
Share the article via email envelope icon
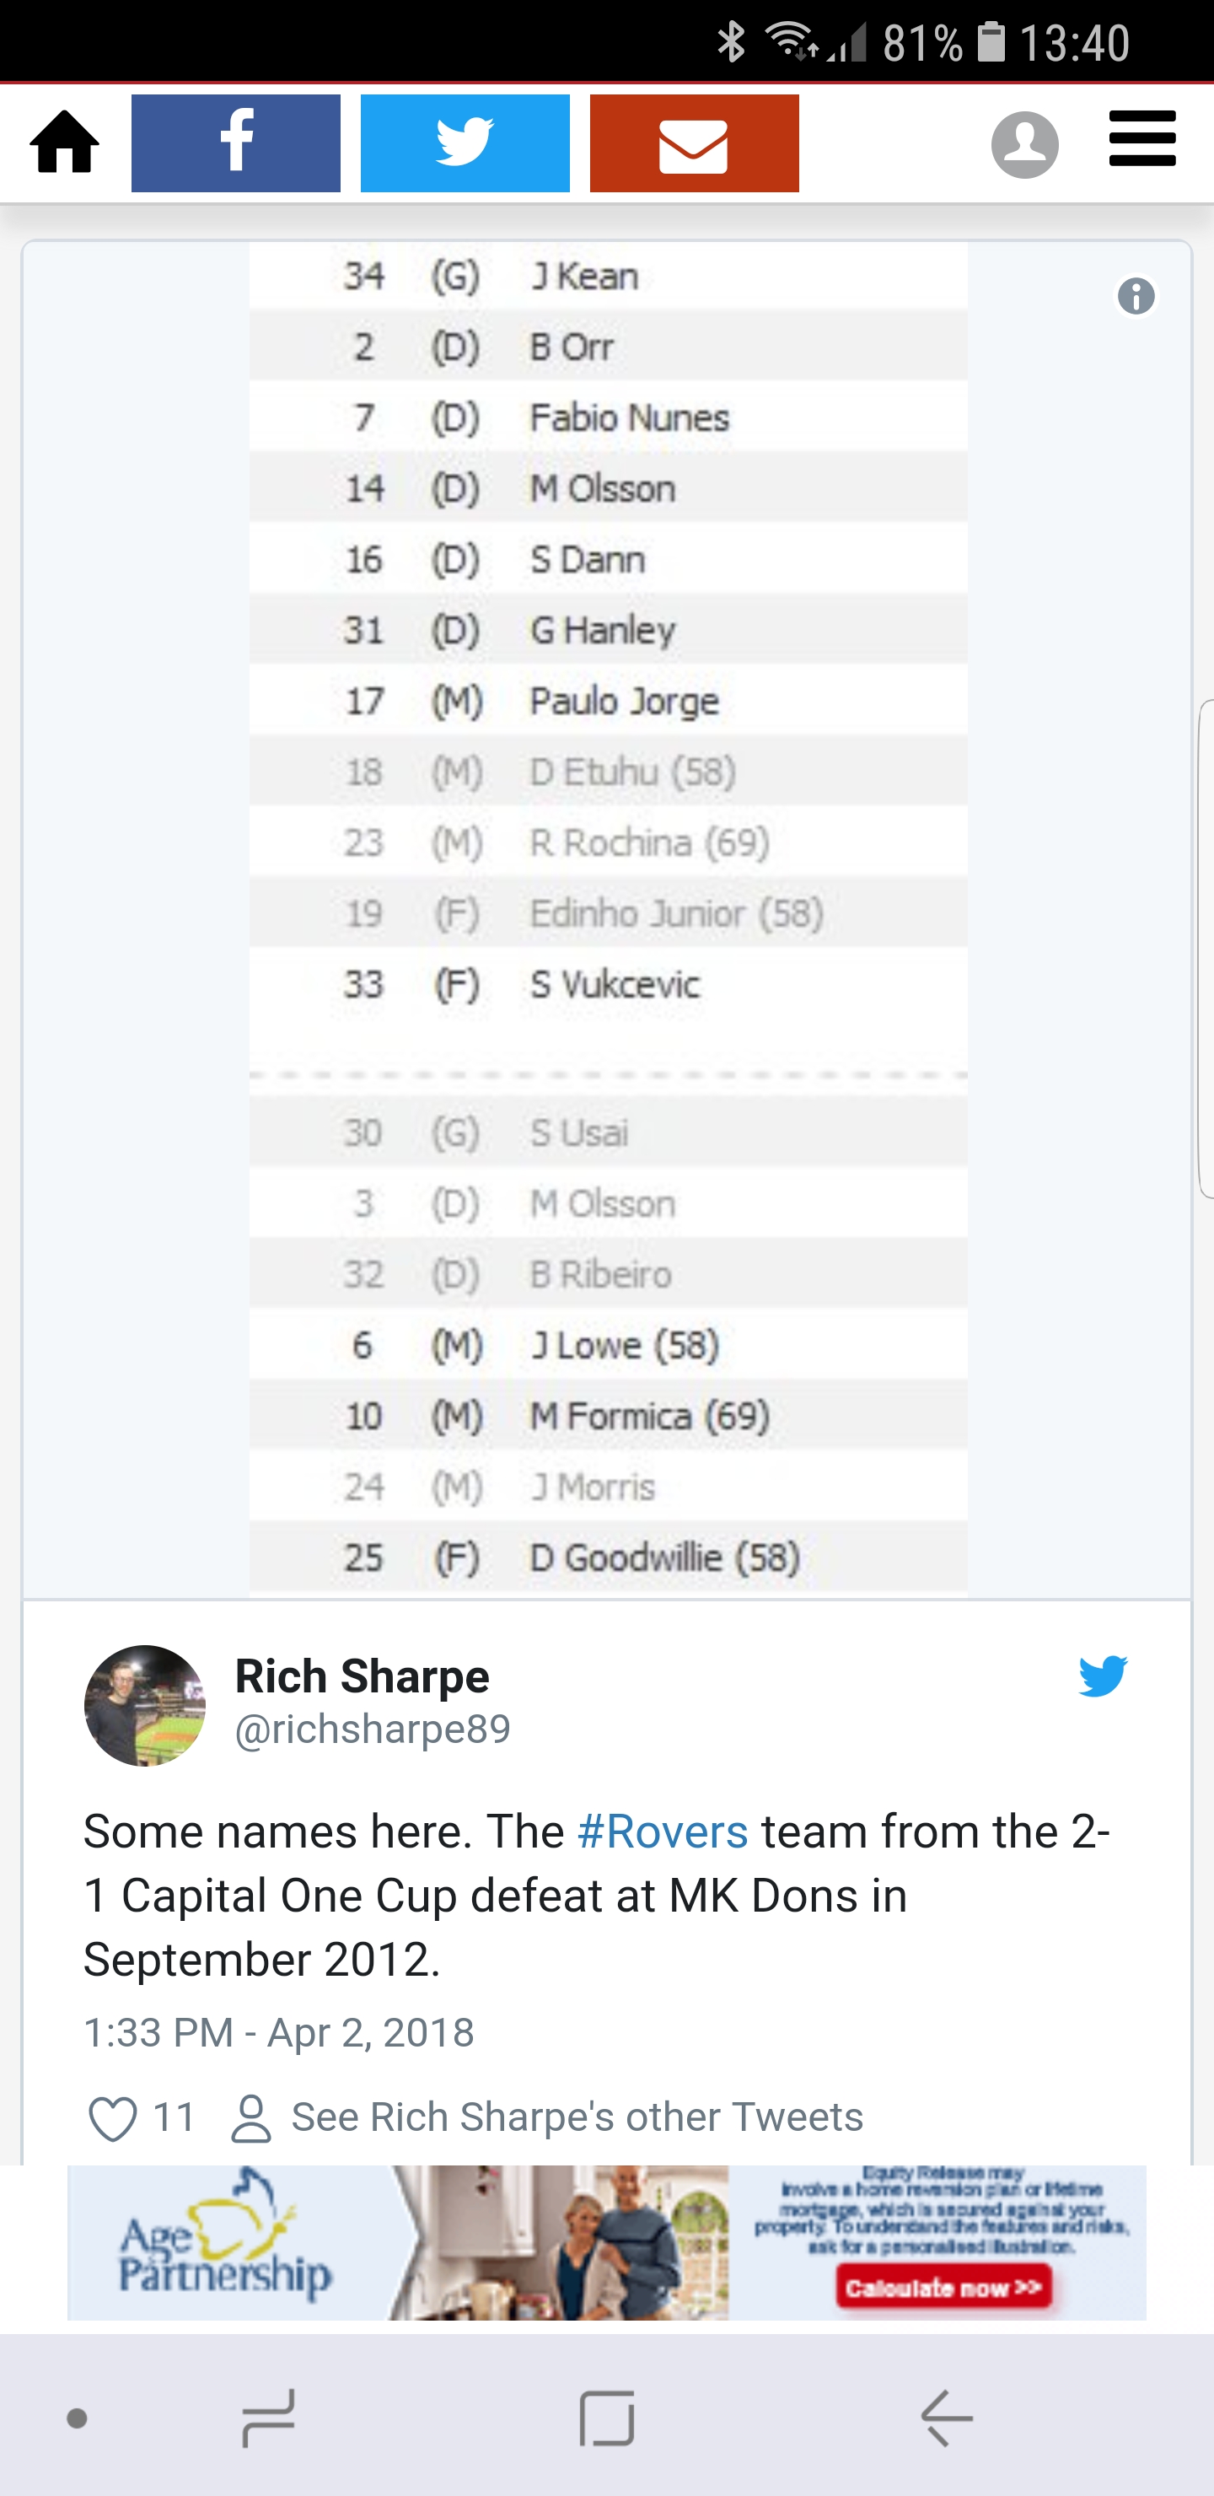pos(694,143)
